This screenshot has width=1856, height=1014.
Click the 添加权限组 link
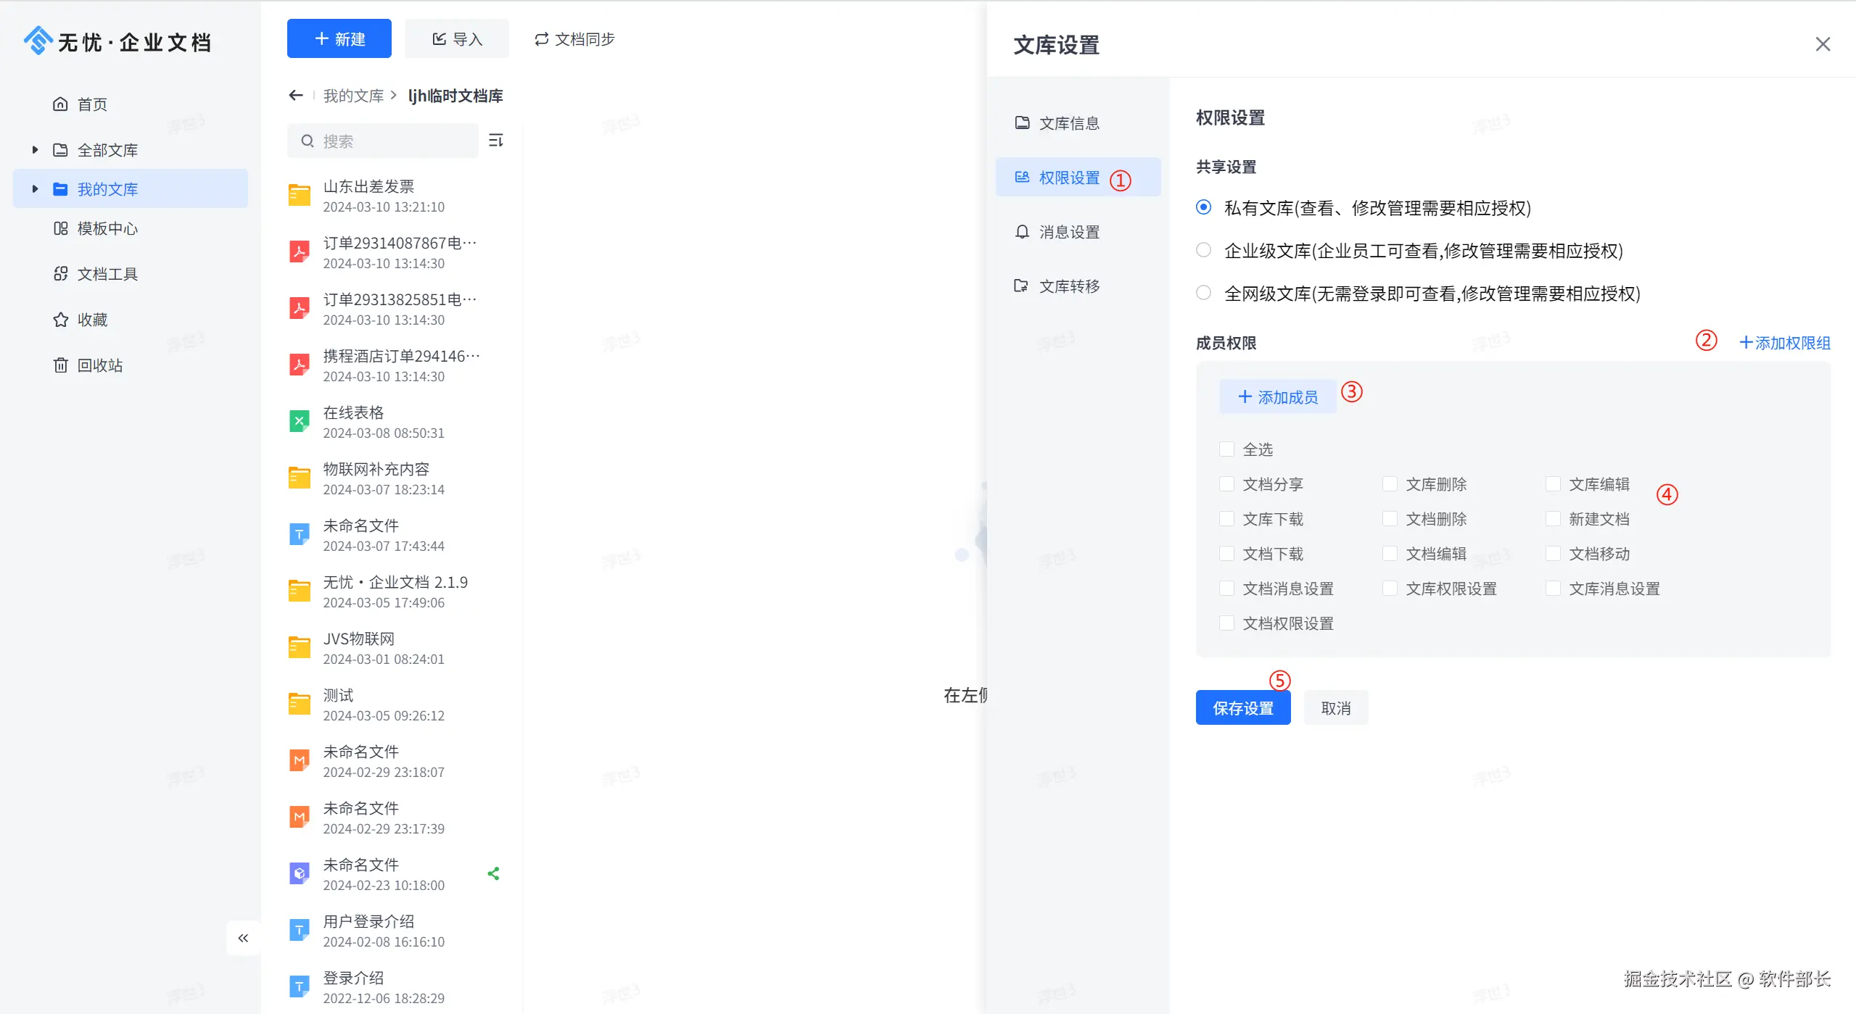(x=1785, y=343)
